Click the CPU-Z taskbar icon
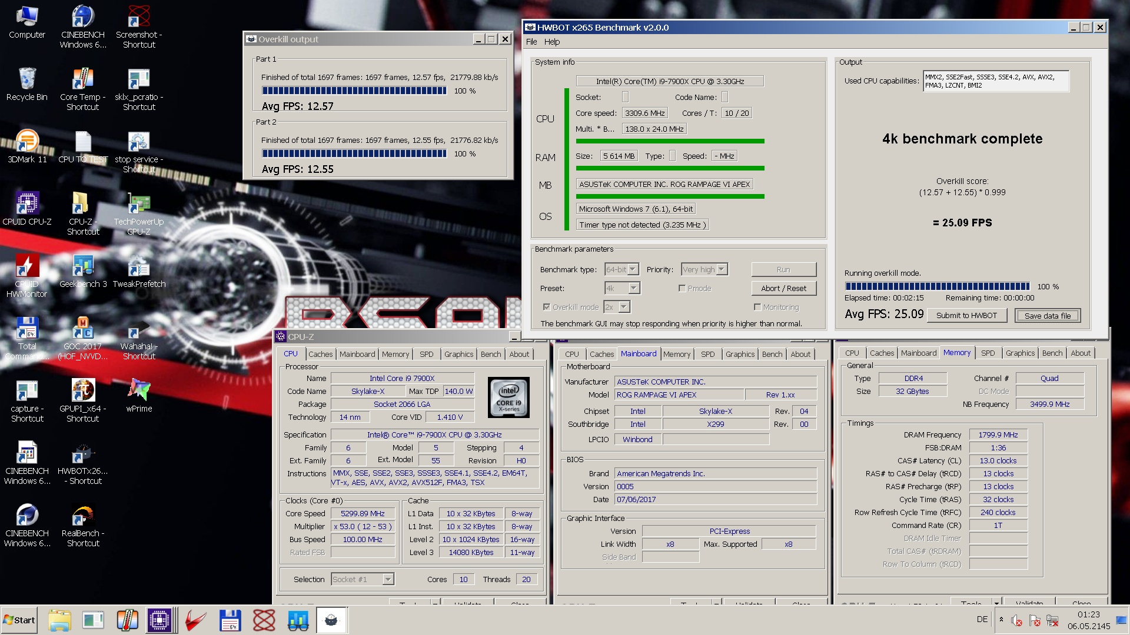 (159, 620)
